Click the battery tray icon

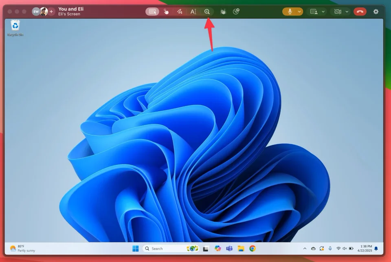coord(351,248)
